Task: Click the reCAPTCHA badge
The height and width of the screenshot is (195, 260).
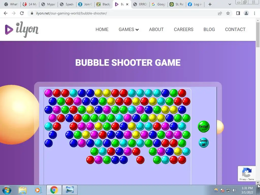Action: (x=247, y=174)
